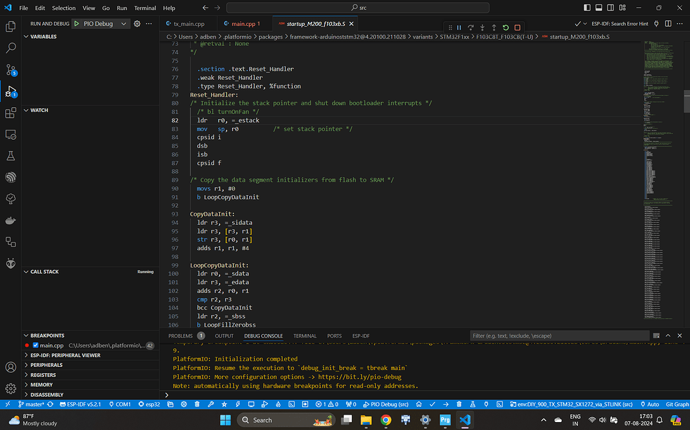Step into in the debug toolbar
Screen dimensions: 690x430
pyautogui.click(x=482, y=28)
